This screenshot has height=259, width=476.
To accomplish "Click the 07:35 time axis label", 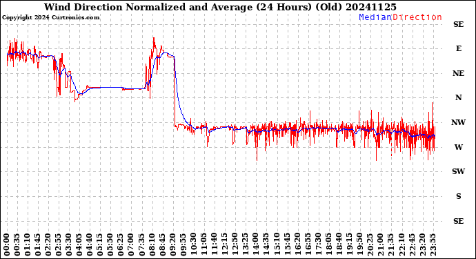I will click(x=142, y=244).
